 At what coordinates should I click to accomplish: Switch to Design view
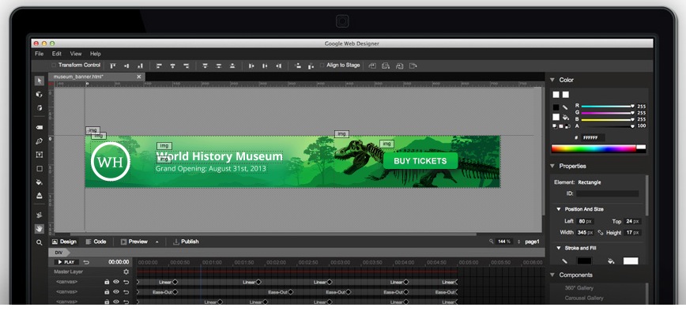tap(64, 242)
